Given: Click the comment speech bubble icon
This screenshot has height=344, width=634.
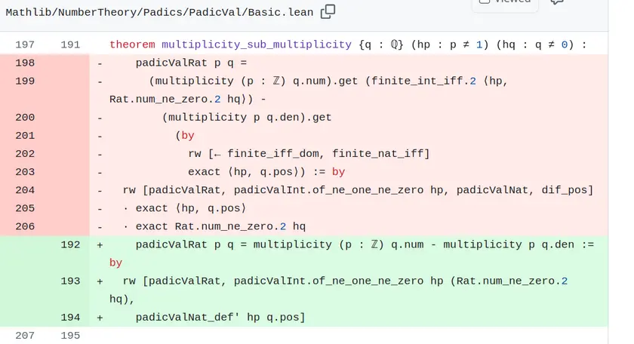Looking at the screenshot, I should [557, 2].
